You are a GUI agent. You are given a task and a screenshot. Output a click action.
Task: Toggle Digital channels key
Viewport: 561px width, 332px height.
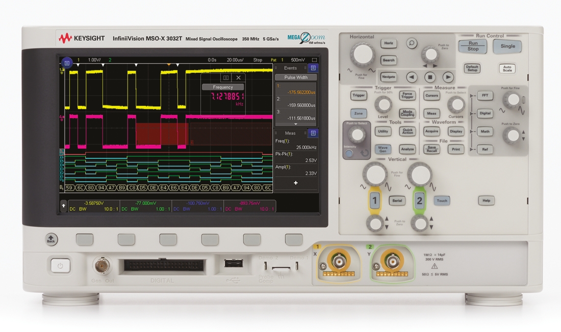click(485, 113)
